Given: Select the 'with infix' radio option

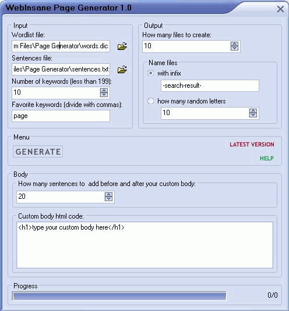Looking at the screenshot, I should [150, 73].
